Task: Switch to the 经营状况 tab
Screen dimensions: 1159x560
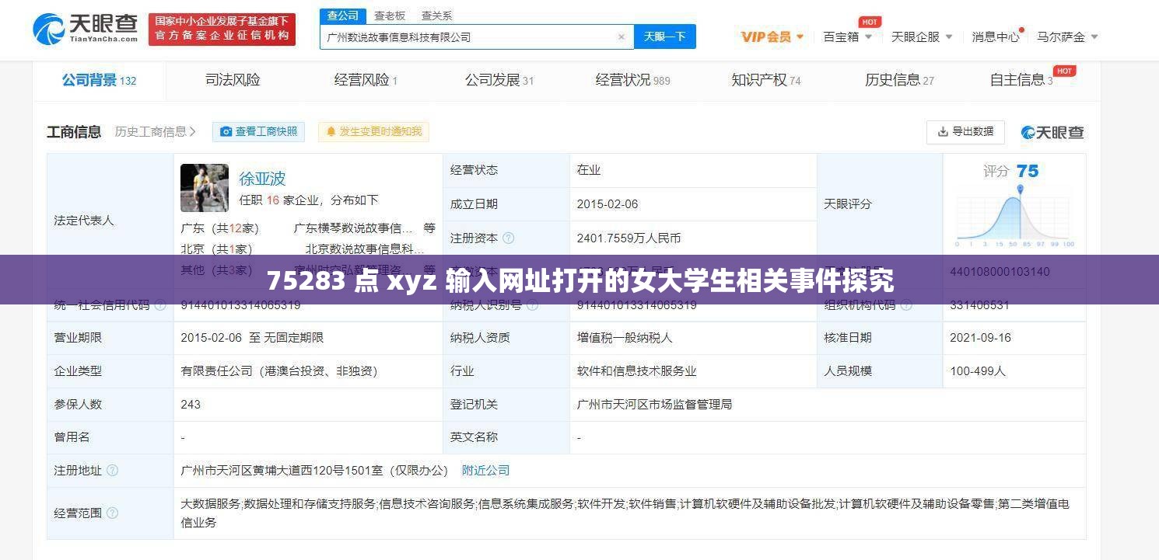Action: pos(632,80)
